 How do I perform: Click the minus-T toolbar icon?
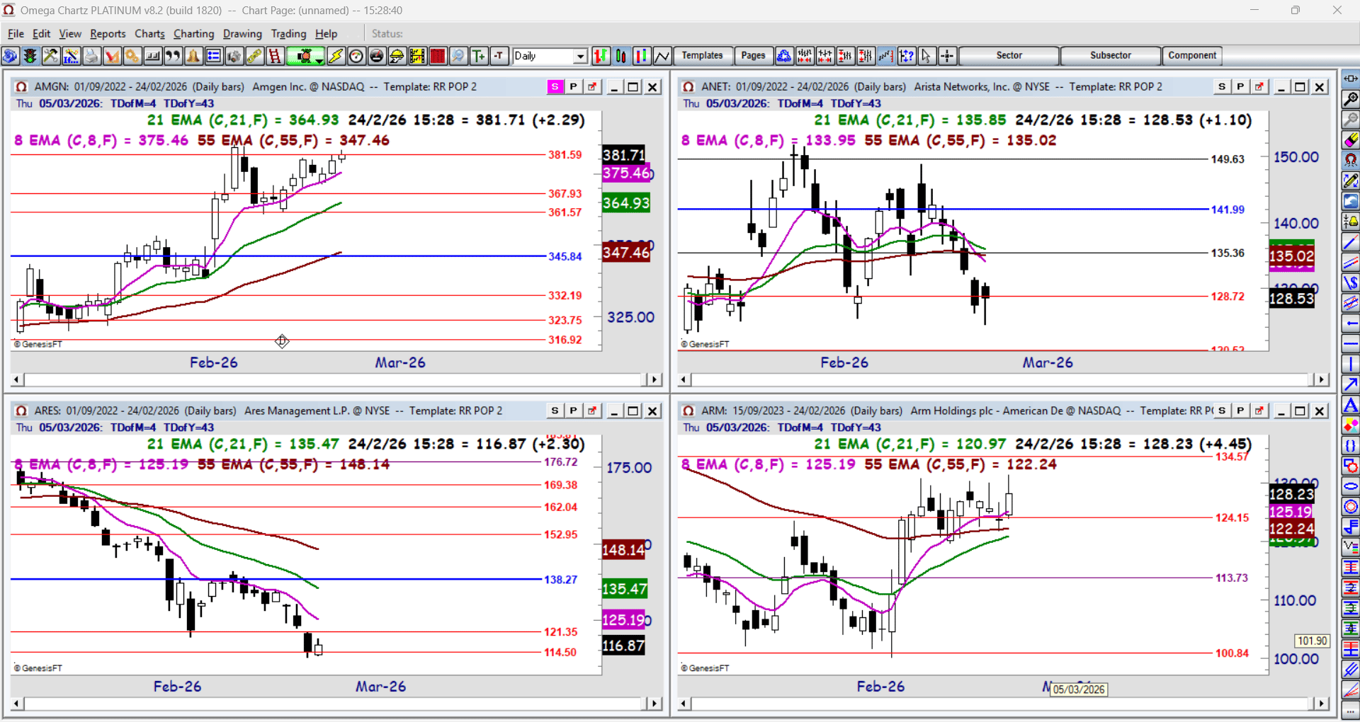[x=500, y=56]
